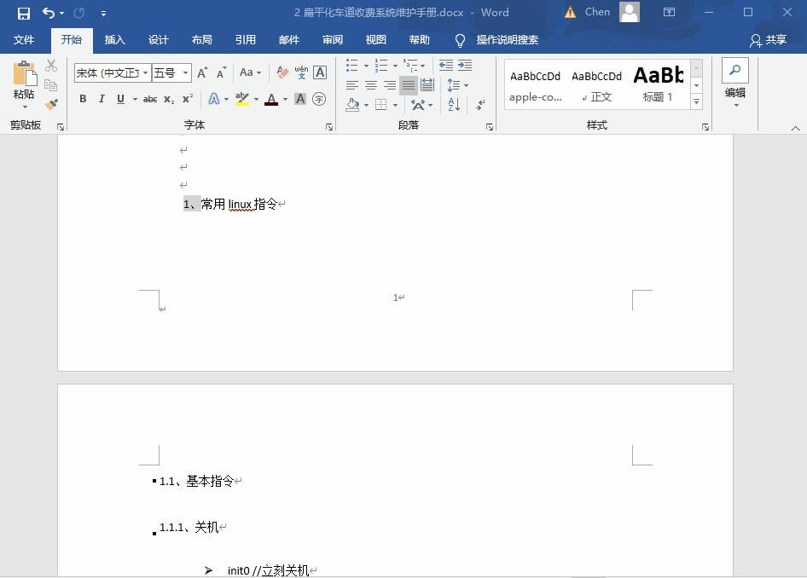807x578 pixels.
Task: Click the Format Painter icon
Action: 50,104
